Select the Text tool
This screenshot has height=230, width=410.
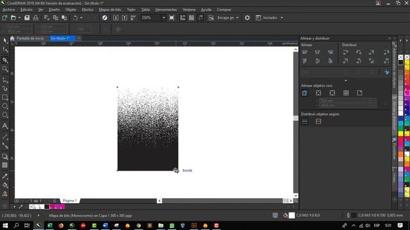[4, 126]
